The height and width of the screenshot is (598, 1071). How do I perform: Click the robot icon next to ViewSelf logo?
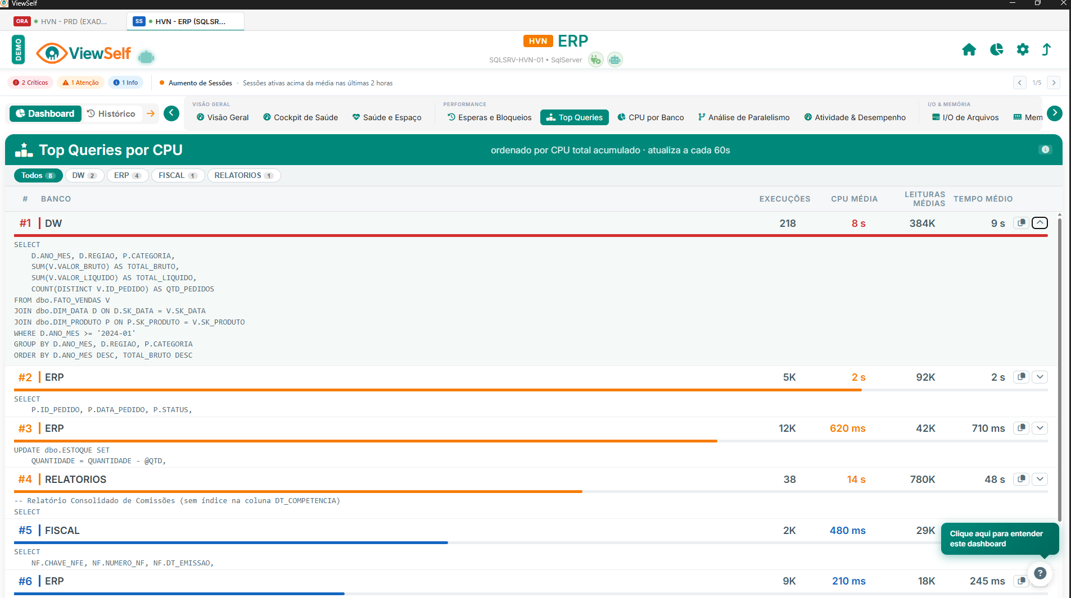click(146, 57)
